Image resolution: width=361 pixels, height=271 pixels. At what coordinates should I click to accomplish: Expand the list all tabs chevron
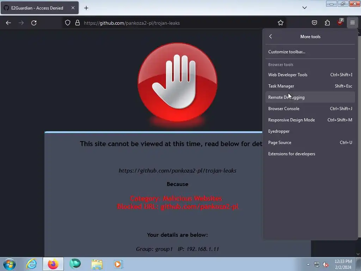click(304, 8)
